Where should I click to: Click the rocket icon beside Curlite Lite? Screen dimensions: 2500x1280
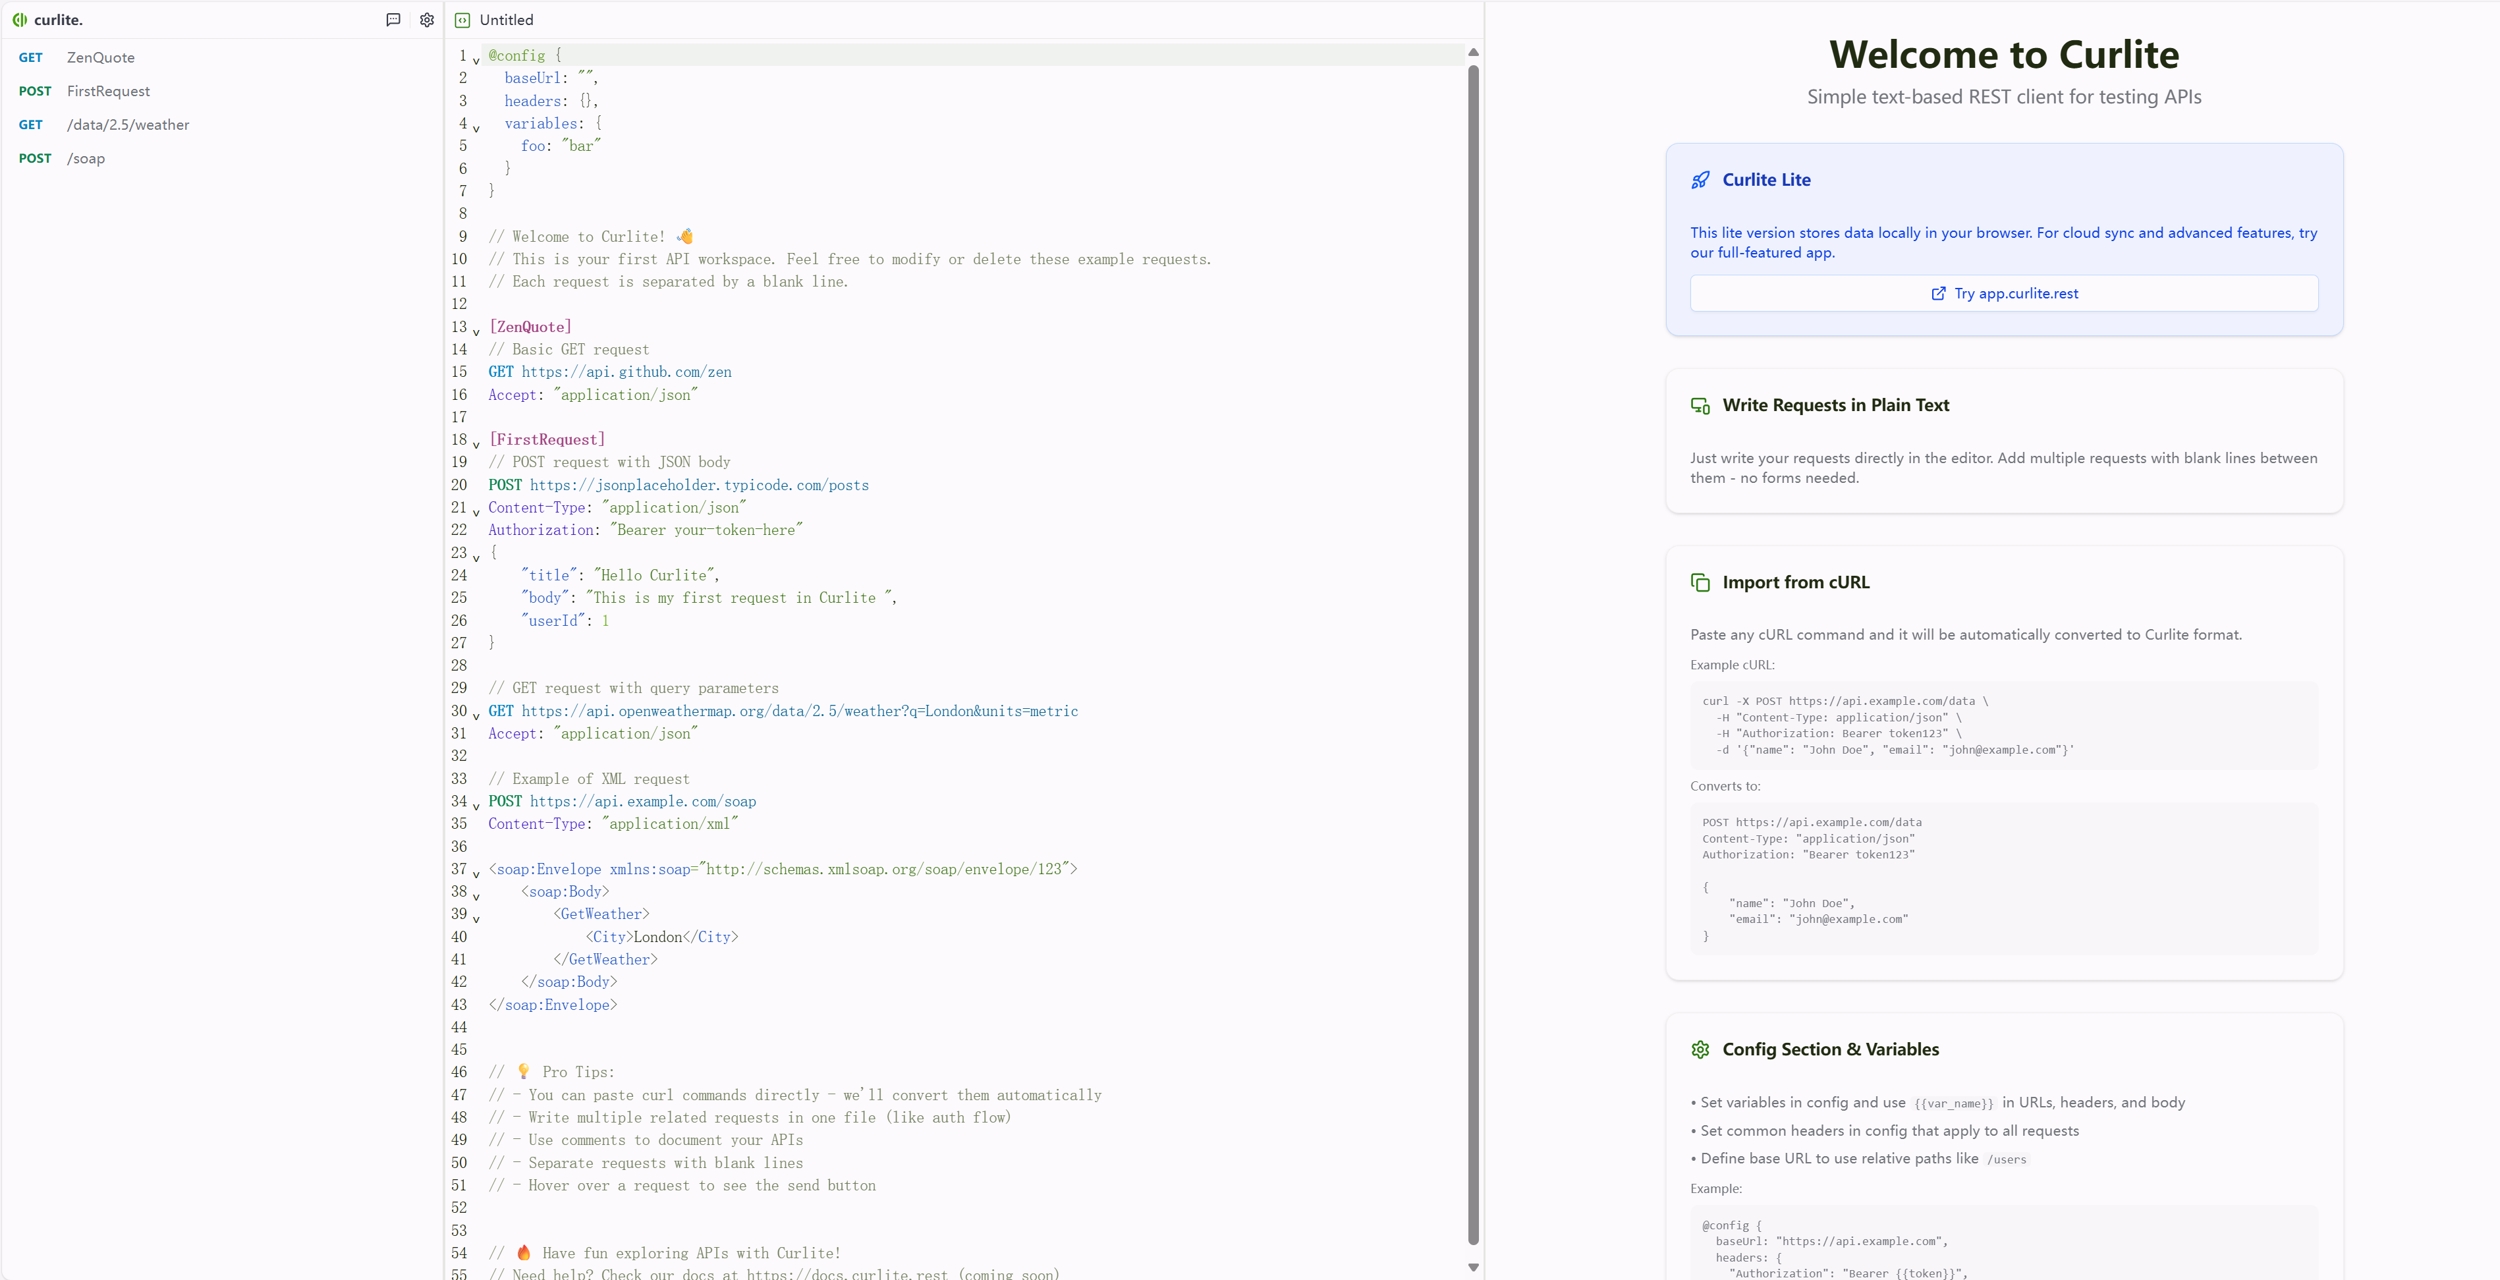coord(1700,180)
